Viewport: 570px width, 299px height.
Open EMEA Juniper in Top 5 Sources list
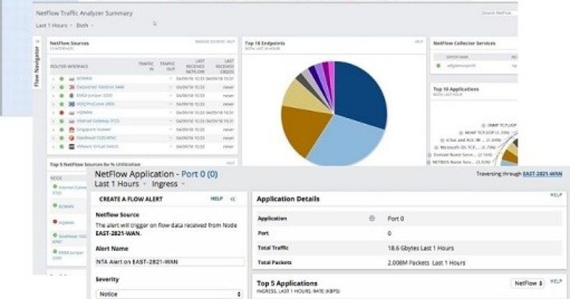(68, 254)
